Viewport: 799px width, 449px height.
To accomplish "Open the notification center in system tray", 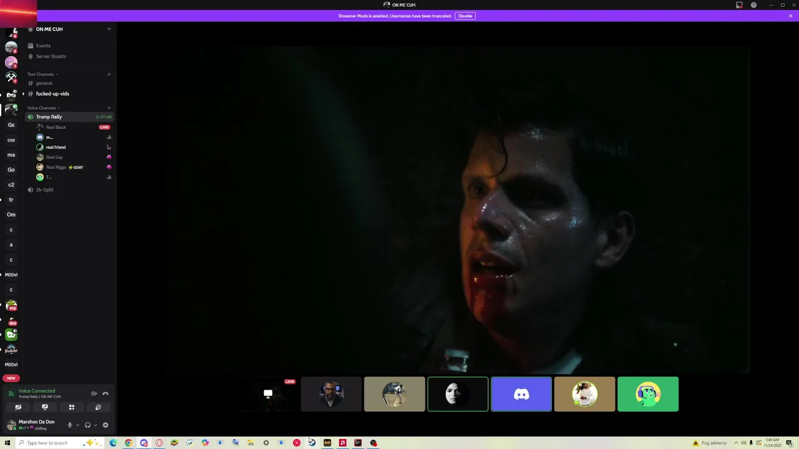I will (789, 443).
